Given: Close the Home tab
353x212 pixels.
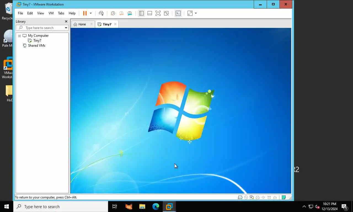Looking at the screenshot, I should coord(92,24).
